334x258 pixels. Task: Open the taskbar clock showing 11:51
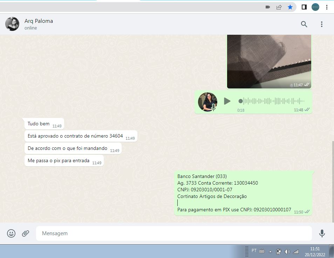(x=315, y=252)
